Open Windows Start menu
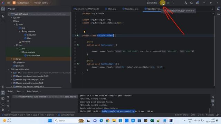The width and height of the screenshot is (221, 124). click(x=50, y=121)
